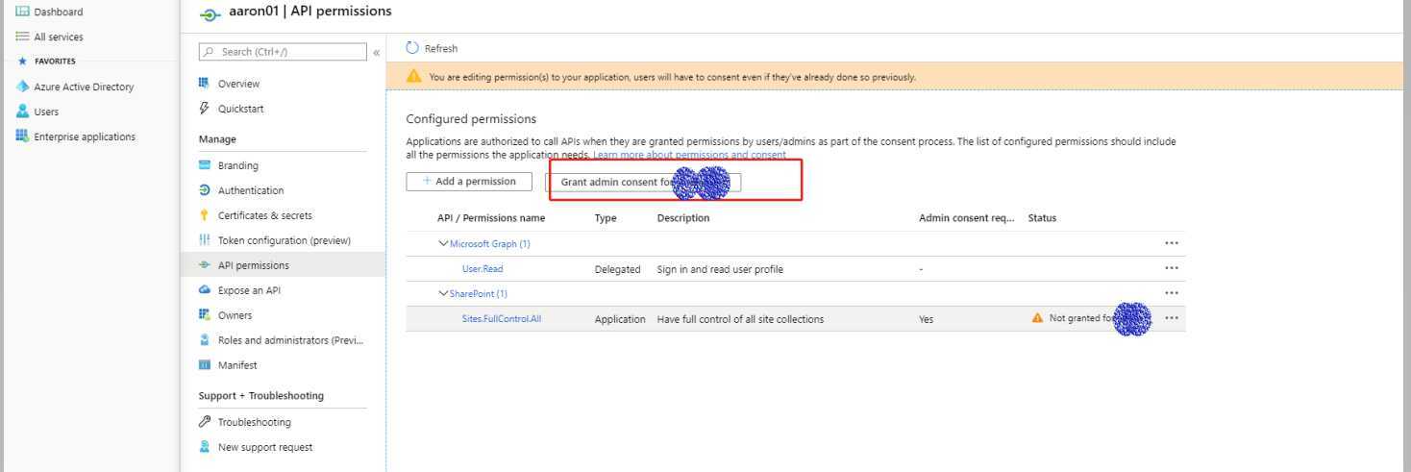Click the API / Permissions name column header
Screen dimensions: 1411x472
(x=491, y=218)
